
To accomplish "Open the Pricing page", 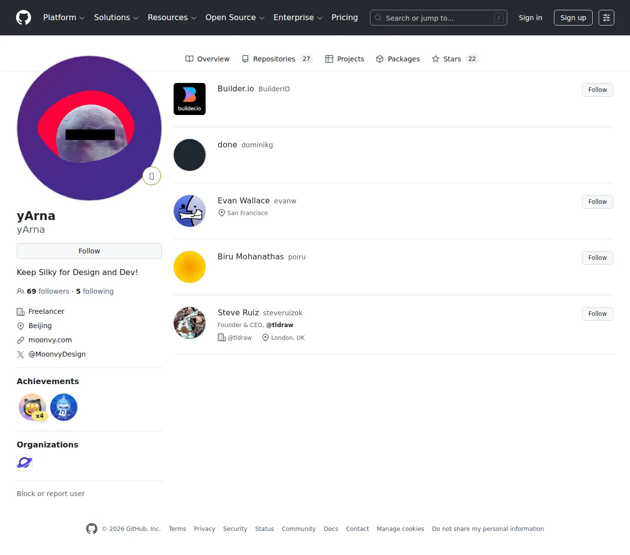I will point(345,18).
